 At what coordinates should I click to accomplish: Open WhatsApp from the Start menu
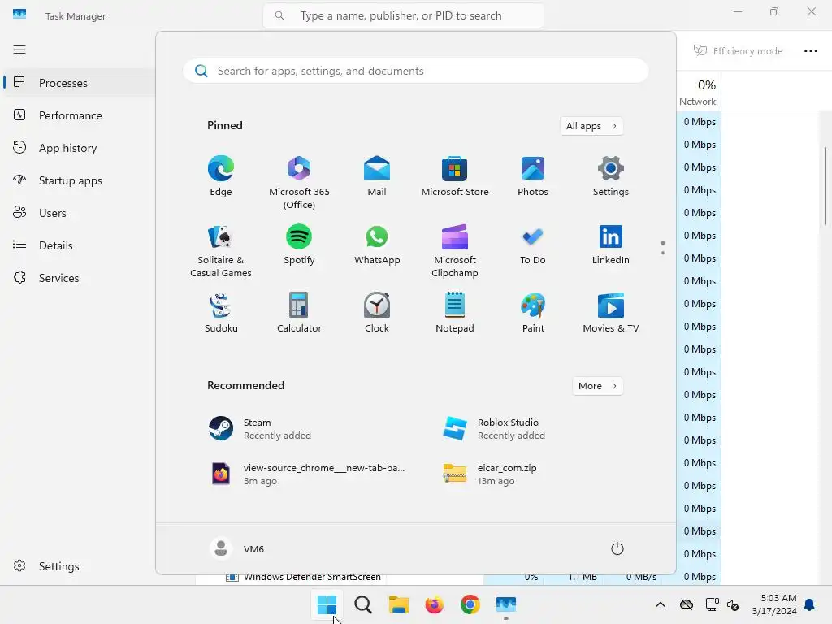tap(377, 245)
